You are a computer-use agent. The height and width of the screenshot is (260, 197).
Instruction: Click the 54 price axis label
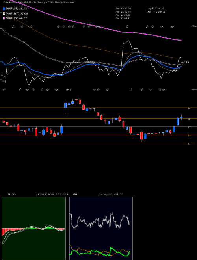click(x=189, y=136)
